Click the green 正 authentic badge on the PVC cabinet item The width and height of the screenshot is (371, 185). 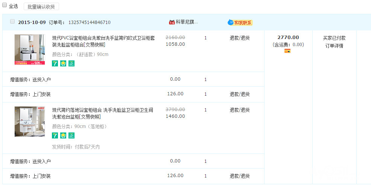pos(71,63)
